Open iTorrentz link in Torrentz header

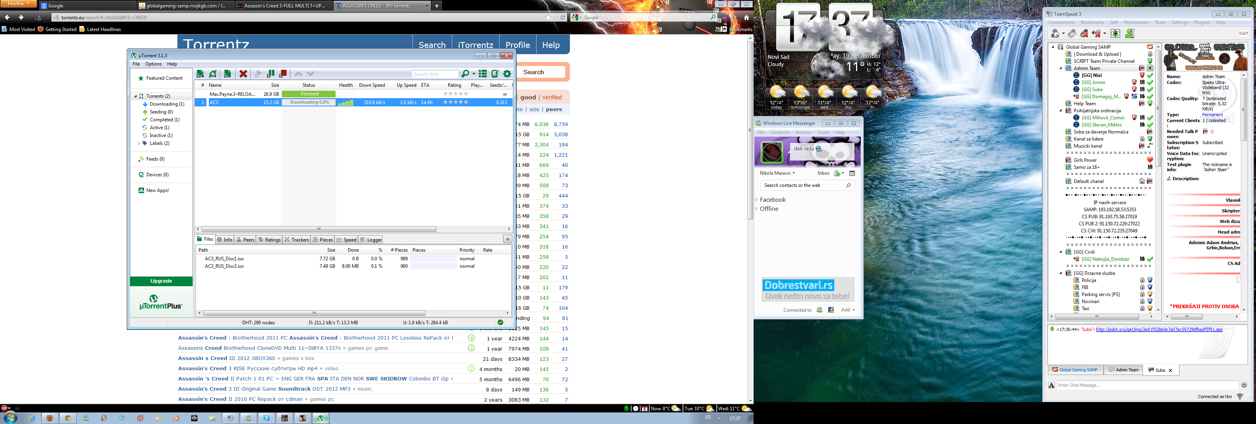click(475, 44)
